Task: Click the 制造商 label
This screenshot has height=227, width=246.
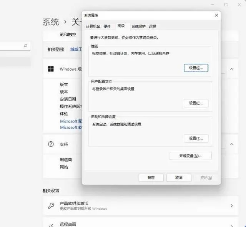Action: [66, 160]
